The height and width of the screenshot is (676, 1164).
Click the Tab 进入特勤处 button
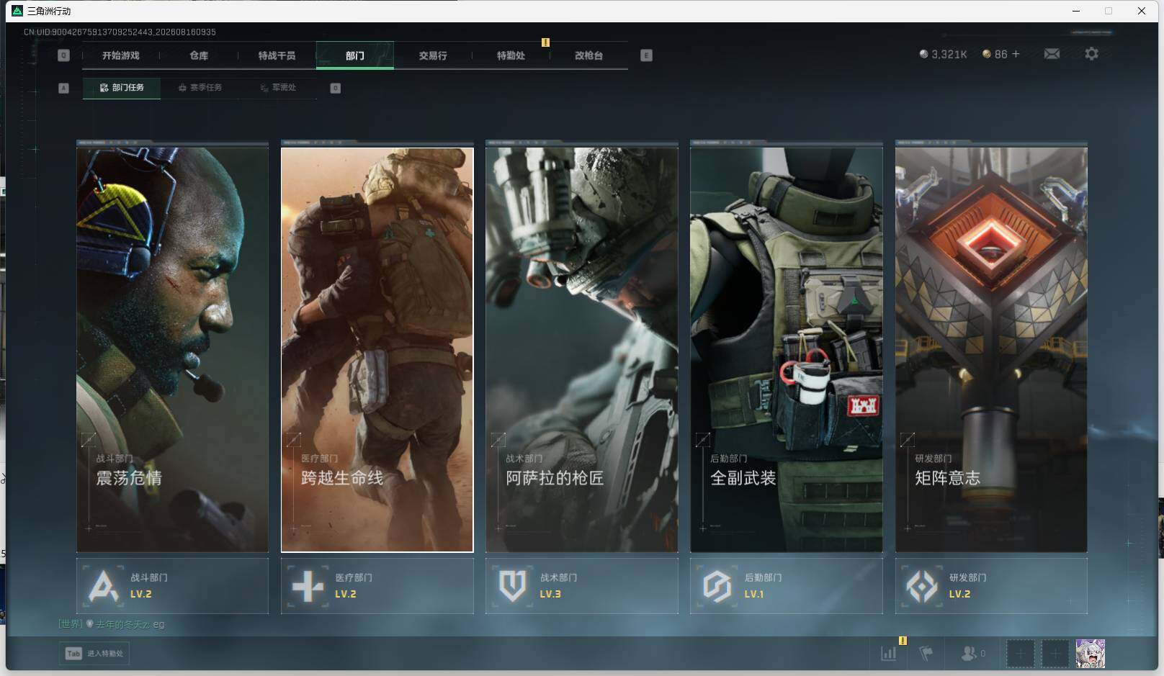click(94, 654)
